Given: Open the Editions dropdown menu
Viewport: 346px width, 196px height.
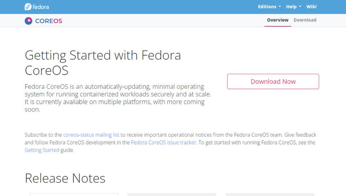Looking at the screenshot, I should 269,7.
